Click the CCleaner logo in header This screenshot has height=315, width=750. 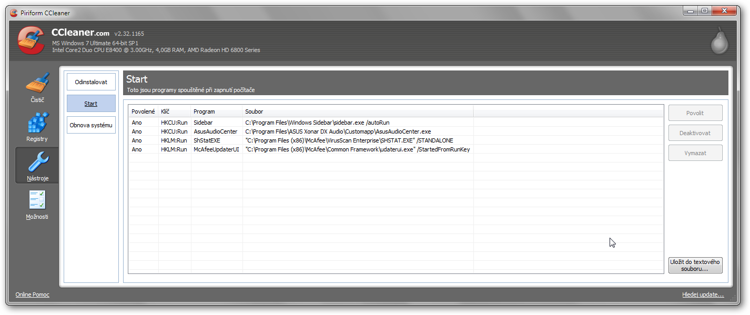(x=31, y=40)
